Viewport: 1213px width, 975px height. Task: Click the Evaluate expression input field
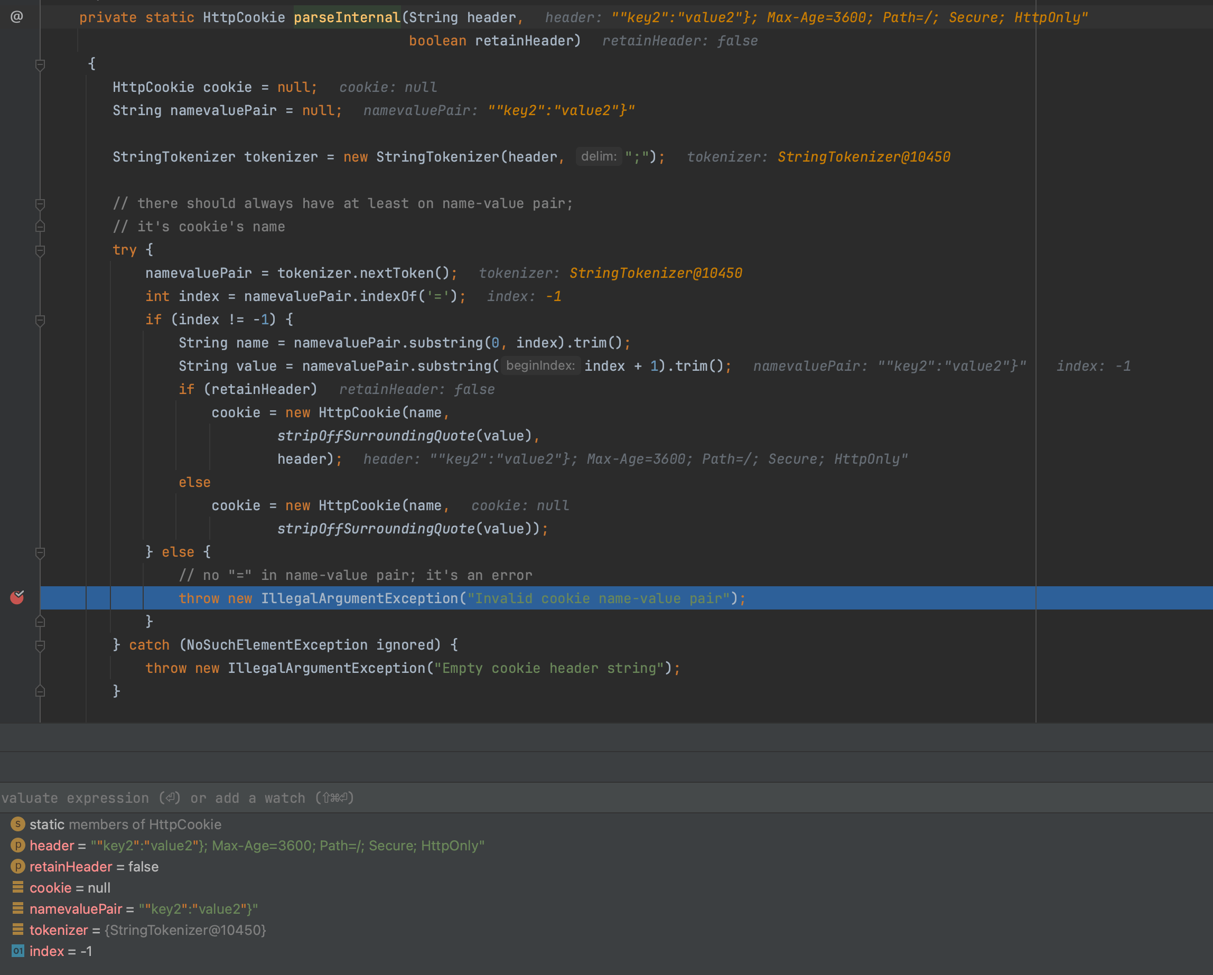(x=169, y=798)
